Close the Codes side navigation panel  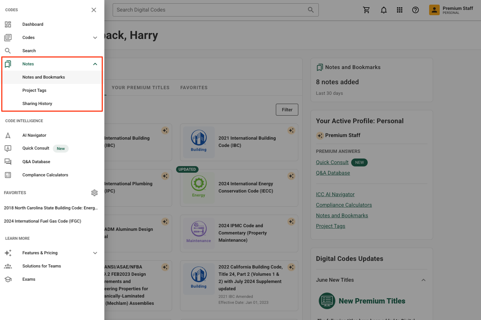[94, 10]
